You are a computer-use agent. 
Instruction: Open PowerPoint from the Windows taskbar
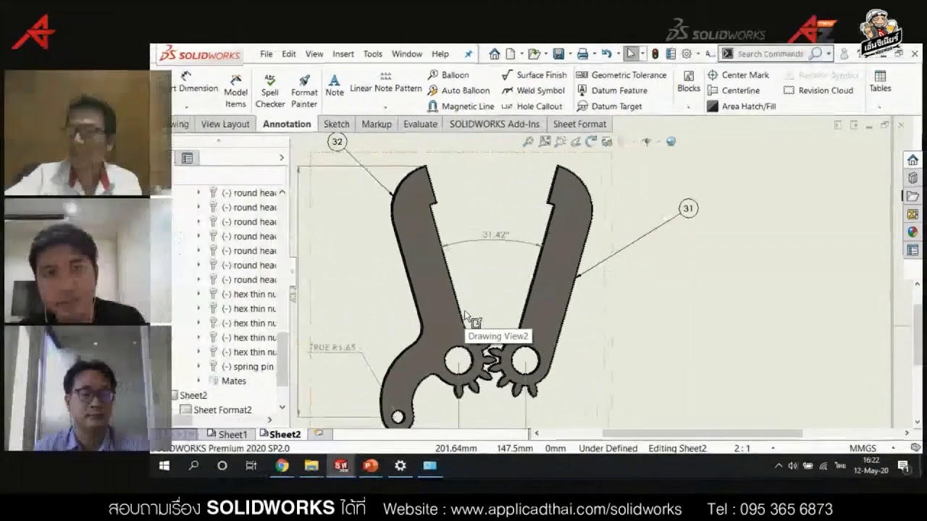click(370, 465)
